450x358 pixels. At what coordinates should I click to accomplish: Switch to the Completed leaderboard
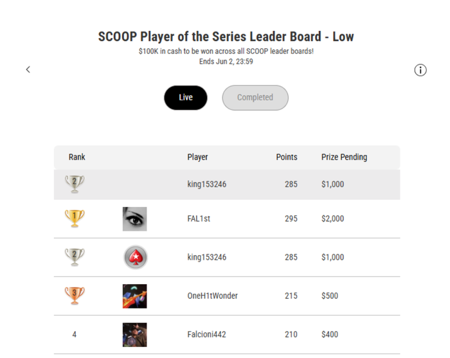point(255,98)
